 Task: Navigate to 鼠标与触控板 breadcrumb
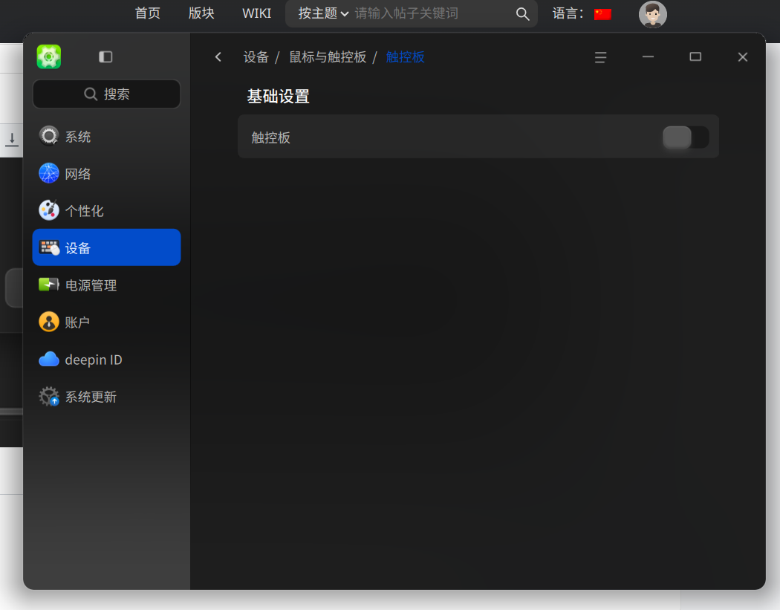(x=328, y=57)
